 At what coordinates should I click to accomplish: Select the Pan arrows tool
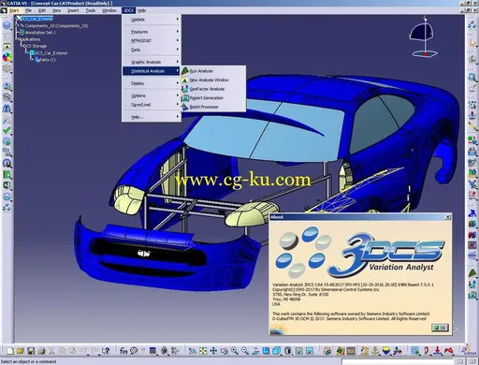(x=213, y=351)
